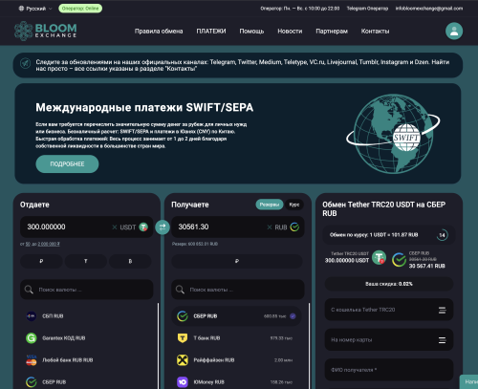
Task: Open list icon in card number field
Action: (443, 340)
